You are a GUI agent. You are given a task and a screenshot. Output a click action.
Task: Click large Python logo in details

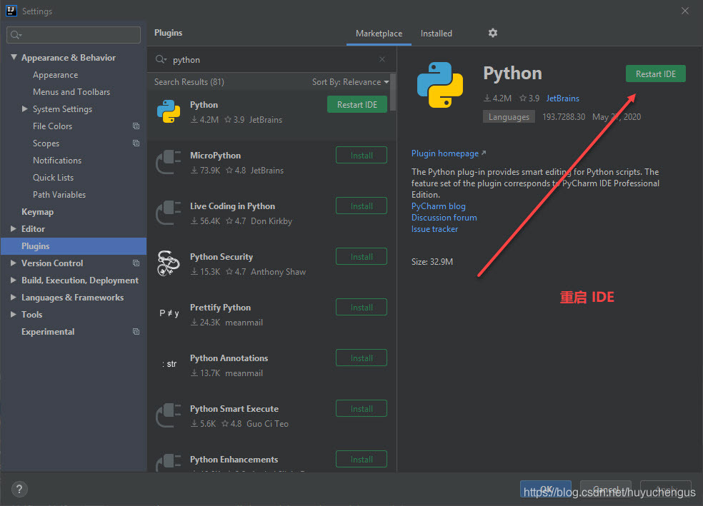point(440,85)
